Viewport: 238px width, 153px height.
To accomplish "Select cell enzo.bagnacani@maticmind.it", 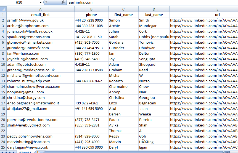I will coord(40,103).
